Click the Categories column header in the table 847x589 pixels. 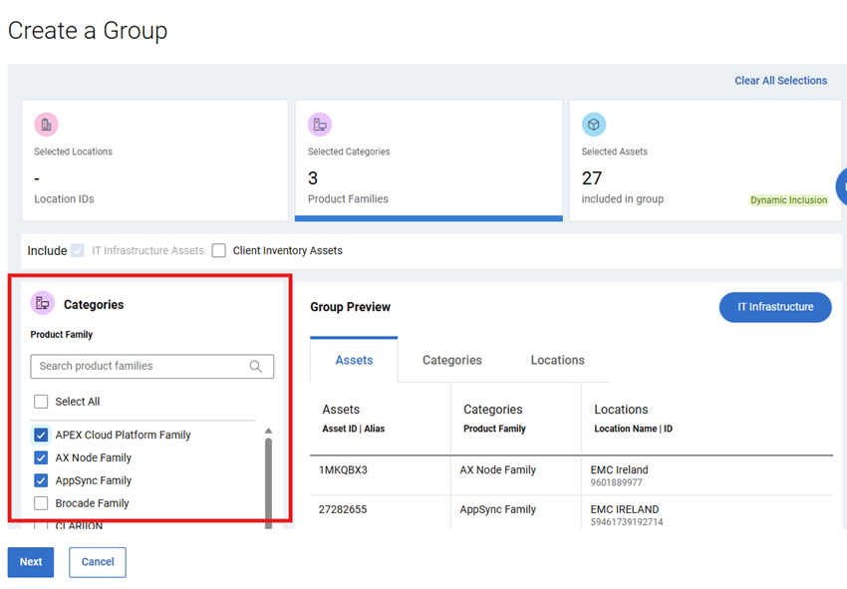[x=493, y=410]
